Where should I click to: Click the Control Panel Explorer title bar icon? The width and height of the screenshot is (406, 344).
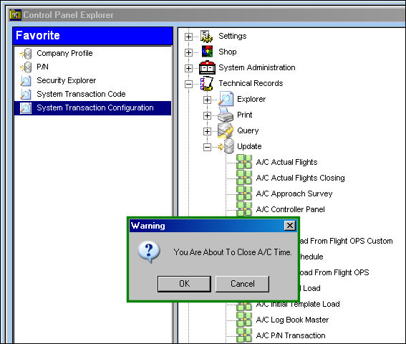coord(15,15)
